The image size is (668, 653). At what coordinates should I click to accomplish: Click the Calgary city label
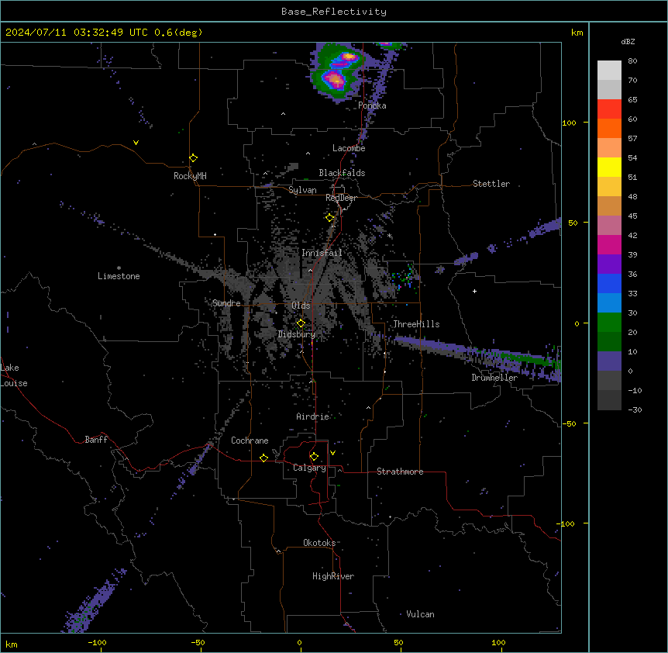[309, 468]
